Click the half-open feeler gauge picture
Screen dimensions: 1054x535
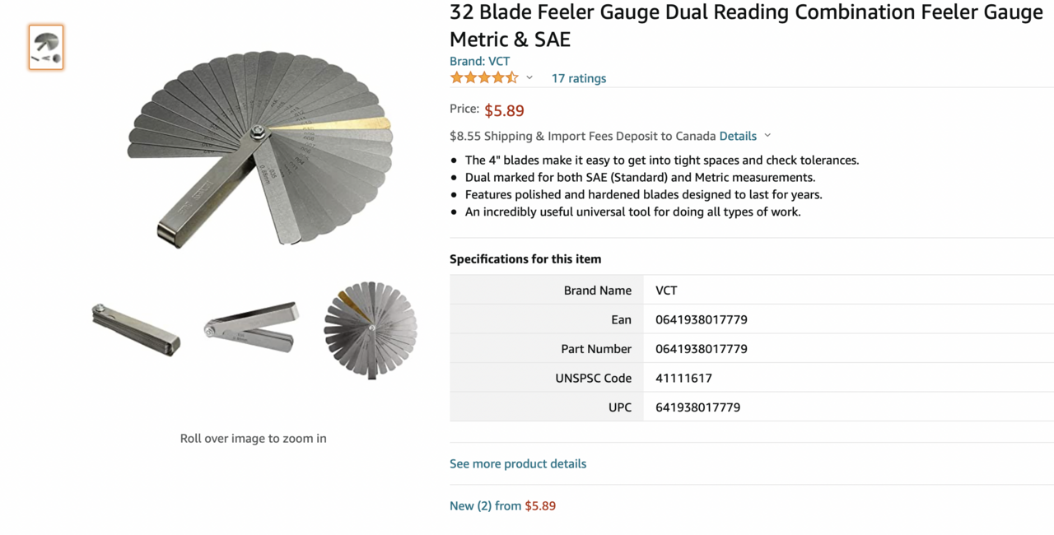[252, 328]
